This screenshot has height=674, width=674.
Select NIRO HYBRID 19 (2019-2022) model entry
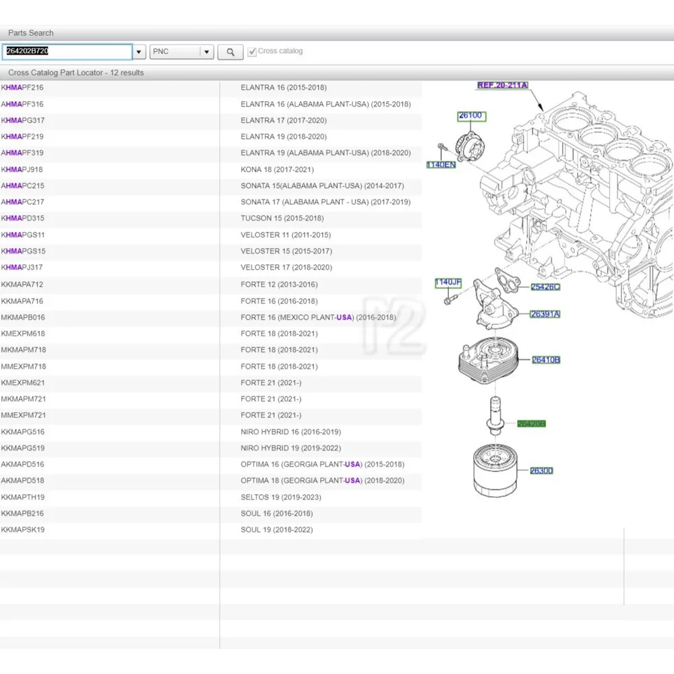(x=291, y=448)
